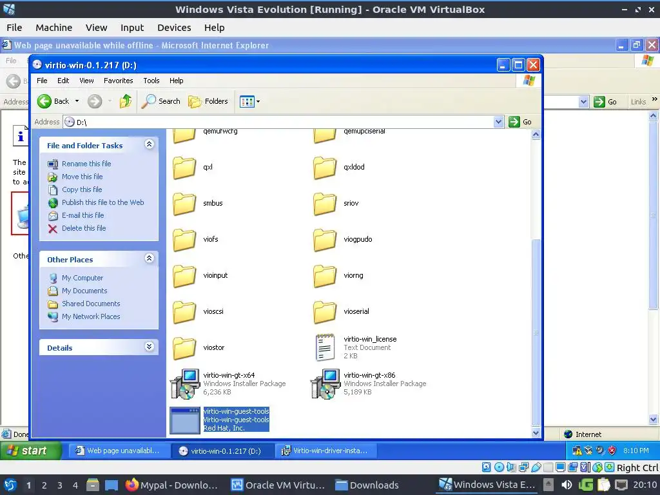
Task: Expand the Address bar dropdown for D:\
Action: 498,122
